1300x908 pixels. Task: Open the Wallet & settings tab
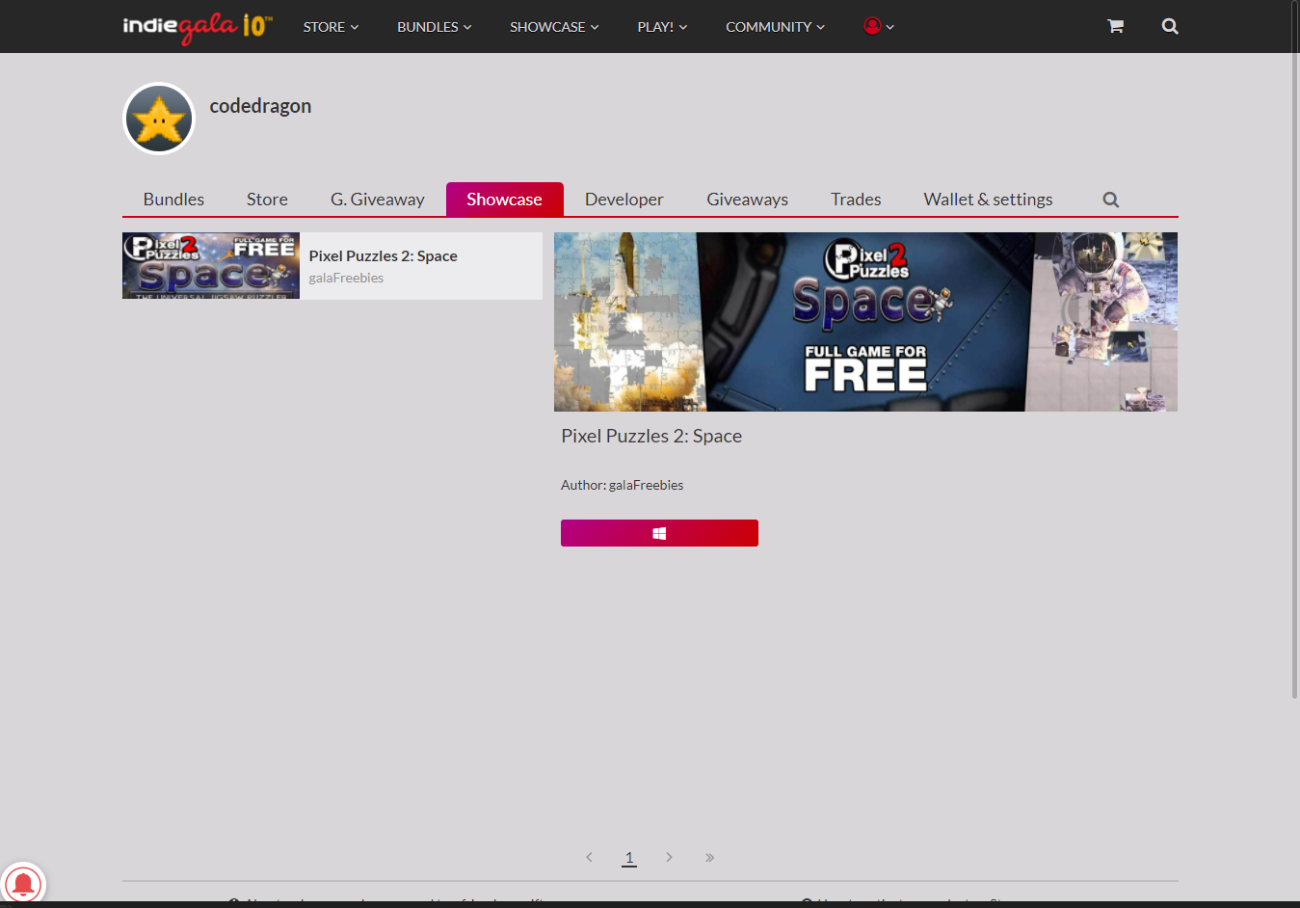(x=988, y=200)
